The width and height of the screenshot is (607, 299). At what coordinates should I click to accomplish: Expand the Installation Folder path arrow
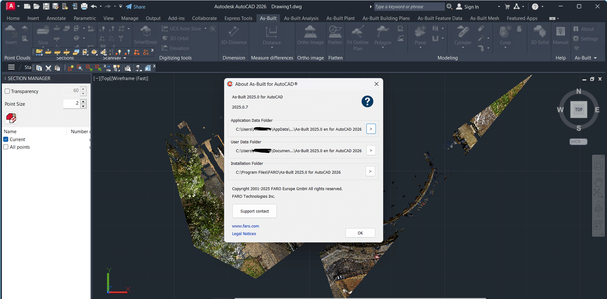click(x=370, y=171)
